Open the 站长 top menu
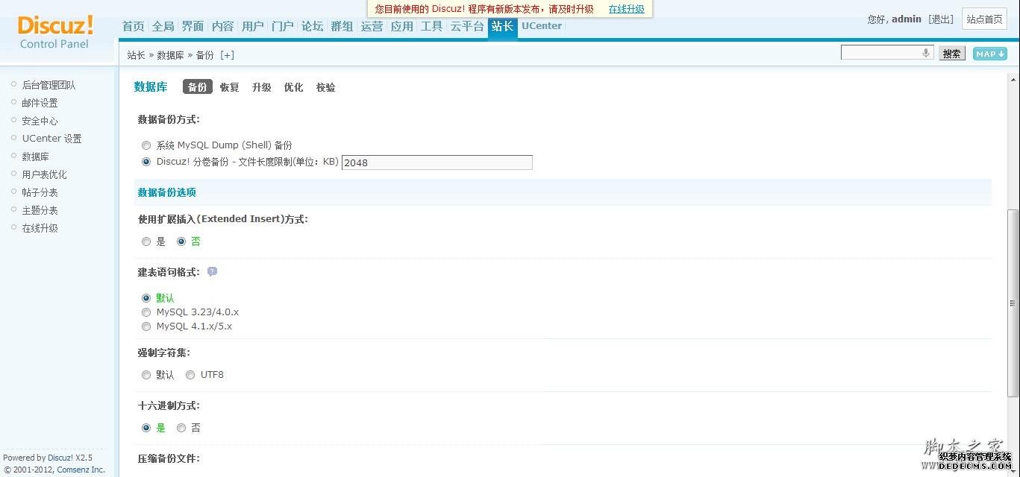 pyautogui.click(x=502, y=27)
